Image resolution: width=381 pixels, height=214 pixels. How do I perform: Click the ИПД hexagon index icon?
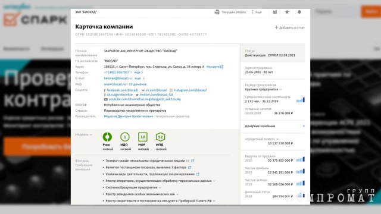(160, 137)
